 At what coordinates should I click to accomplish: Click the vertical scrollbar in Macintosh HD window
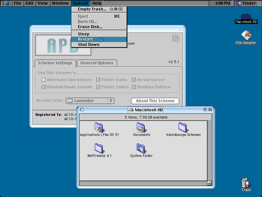tap(210, 151)
